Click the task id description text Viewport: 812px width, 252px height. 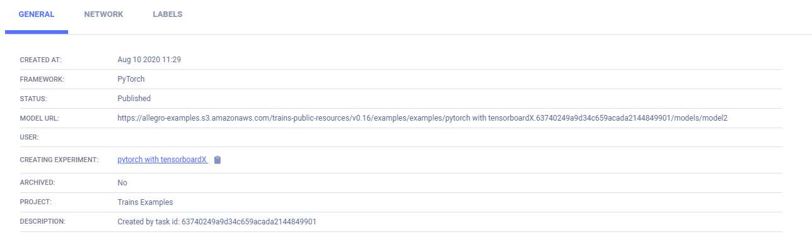(217, 222)
